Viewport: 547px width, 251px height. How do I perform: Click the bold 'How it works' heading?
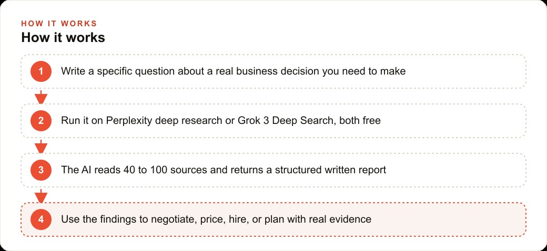[63, 38]
